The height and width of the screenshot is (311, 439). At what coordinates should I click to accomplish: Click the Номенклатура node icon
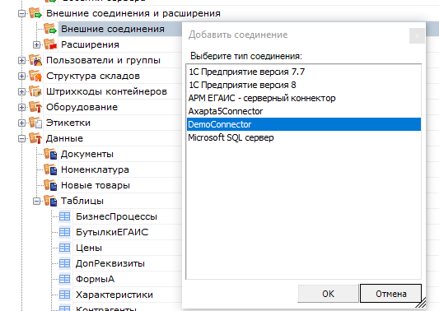point(50,169)
